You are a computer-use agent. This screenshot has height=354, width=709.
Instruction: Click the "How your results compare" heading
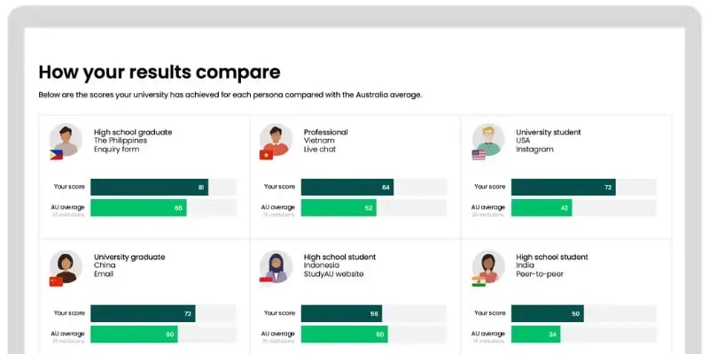[160, 72]
